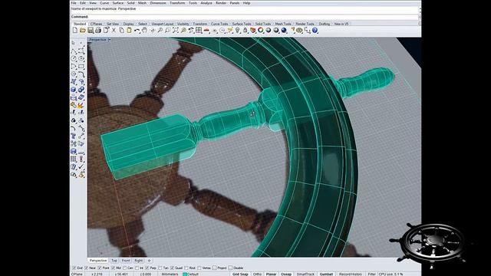Click Record History in status bar
Viewport: 491px width, 276px height.
click(x=351, y=274)
